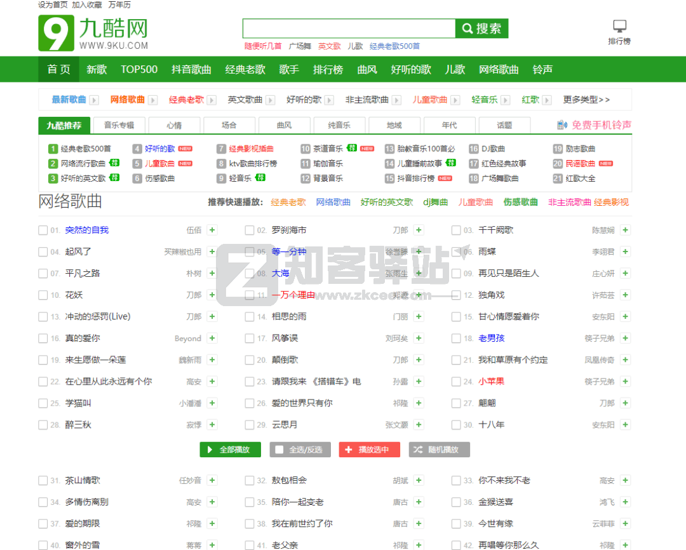Toggle 全选/反选 select all

point(279,449)
